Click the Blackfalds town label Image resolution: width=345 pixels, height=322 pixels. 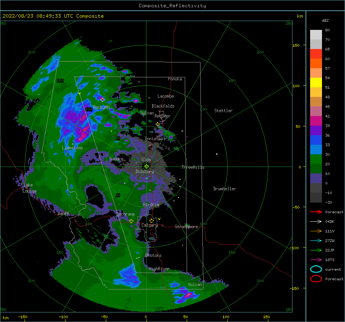[163, 106]
